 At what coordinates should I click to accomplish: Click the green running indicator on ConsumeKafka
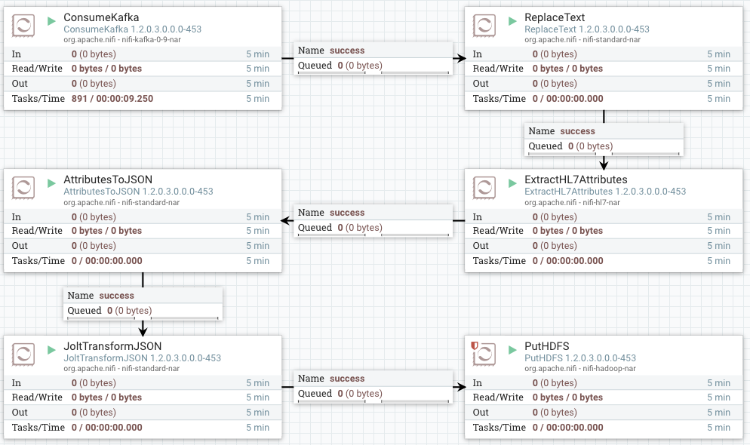[x=51, y=20]
